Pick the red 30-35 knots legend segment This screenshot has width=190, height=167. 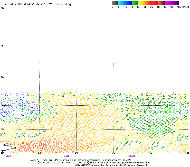coord(155,3)
